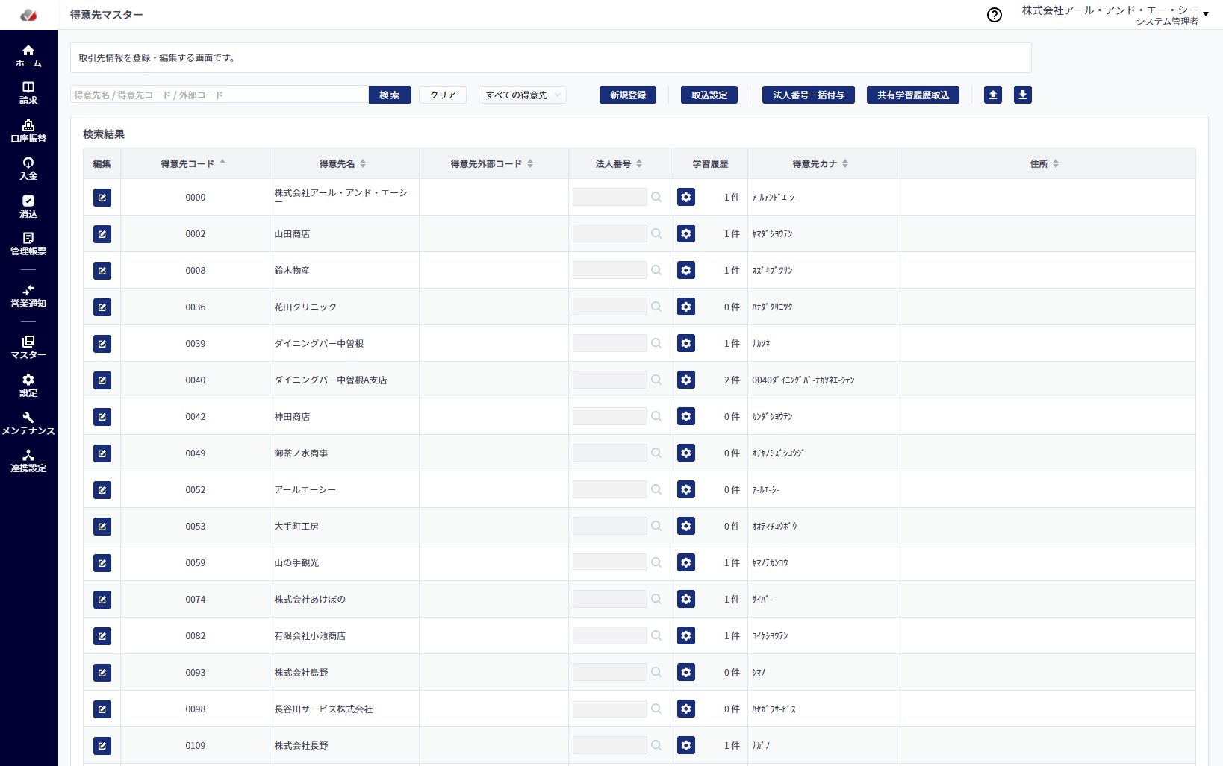This screenshot has height=766, width=1223.
Task: Search corporate number for 株式会社あけぼの
Action: point(656,599)
